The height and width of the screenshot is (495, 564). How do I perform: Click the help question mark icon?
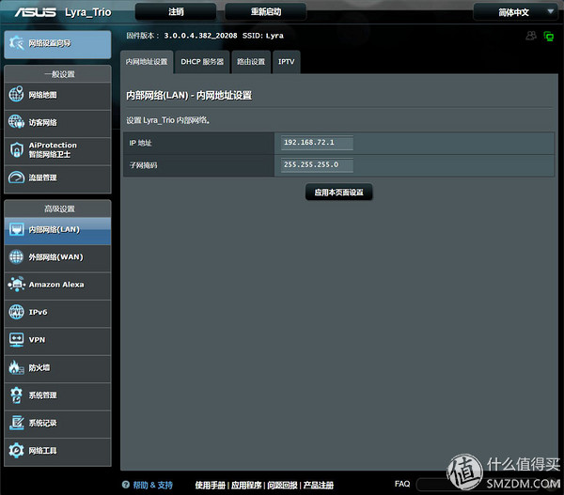tap(126, 485)
